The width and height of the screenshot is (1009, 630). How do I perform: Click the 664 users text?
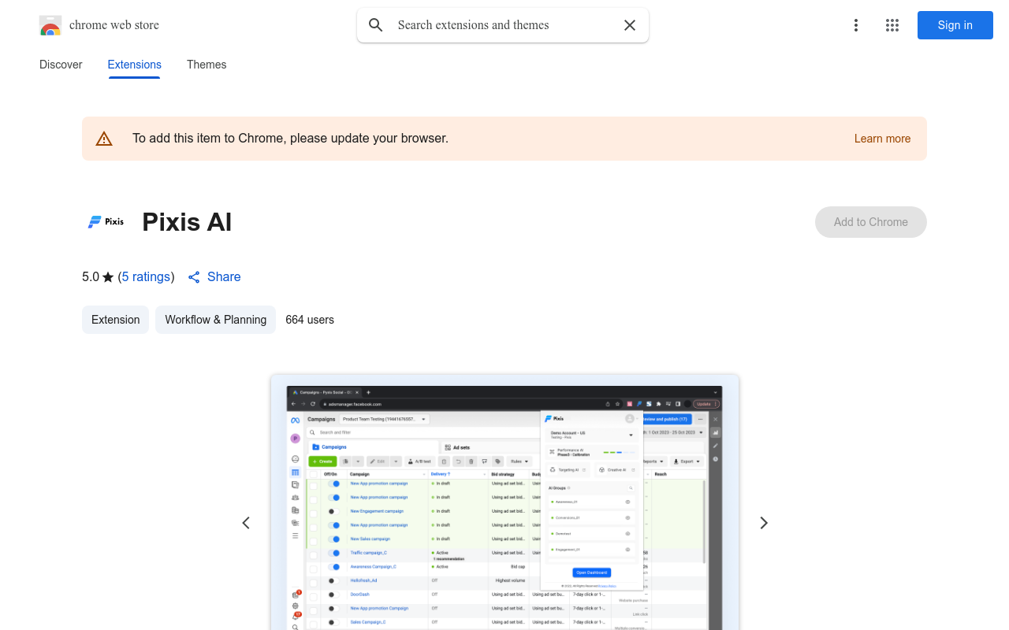[x=310, y=320]
